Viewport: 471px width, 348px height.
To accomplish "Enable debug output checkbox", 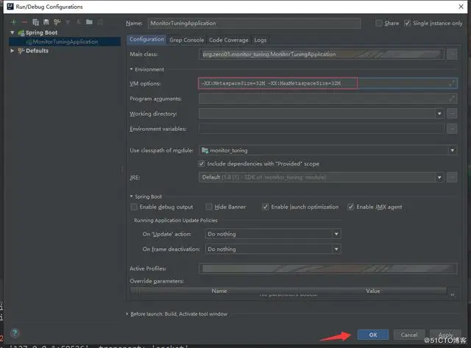I will coord(134,207).
